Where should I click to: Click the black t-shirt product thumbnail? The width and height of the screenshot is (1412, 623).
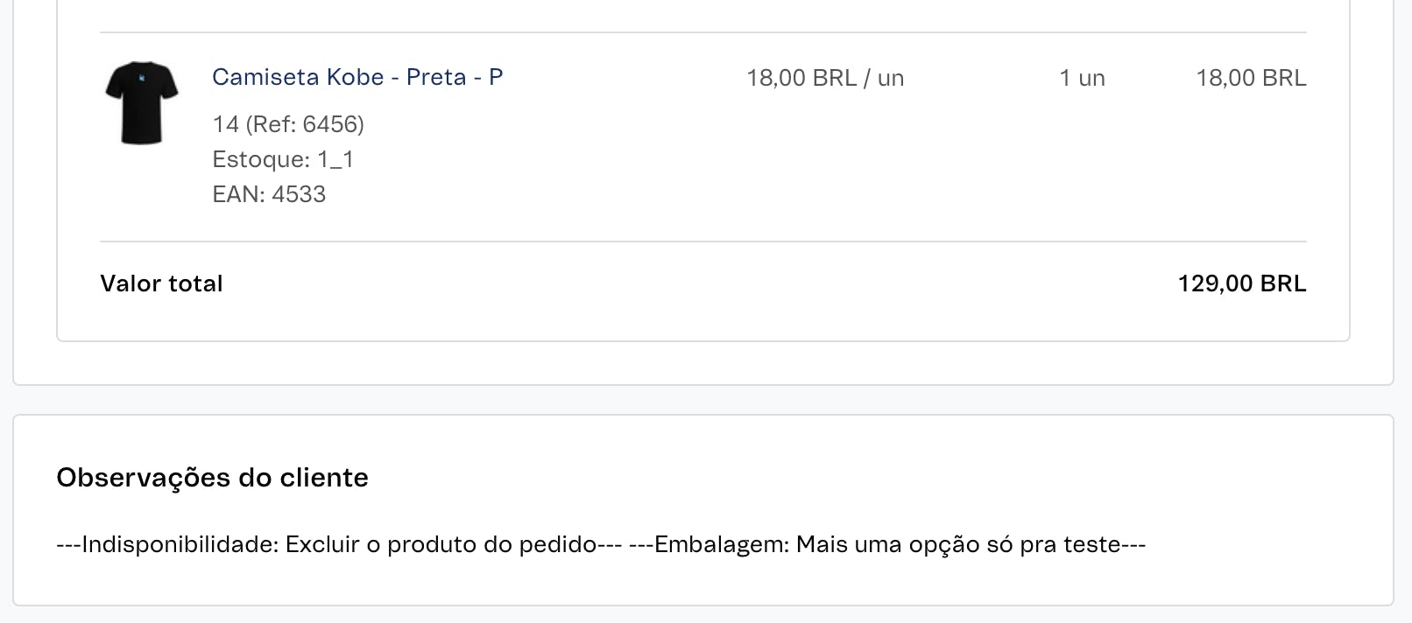[141, 102]
